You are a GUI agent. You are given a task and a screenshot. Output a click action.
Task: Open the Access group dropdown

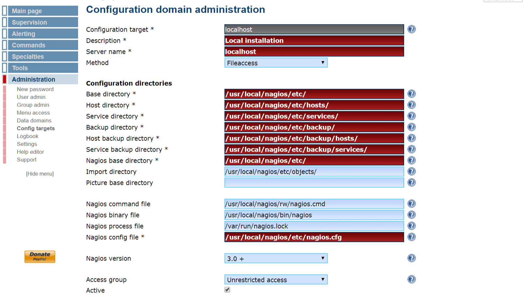point(276,280)
